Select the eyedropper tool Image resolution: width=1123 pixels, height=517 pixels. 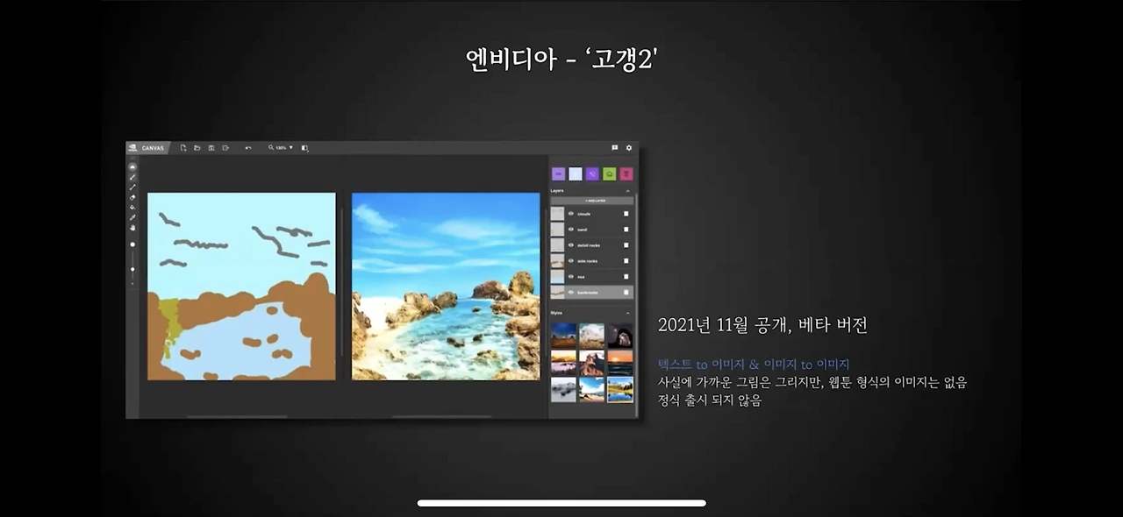pos(132,217)
